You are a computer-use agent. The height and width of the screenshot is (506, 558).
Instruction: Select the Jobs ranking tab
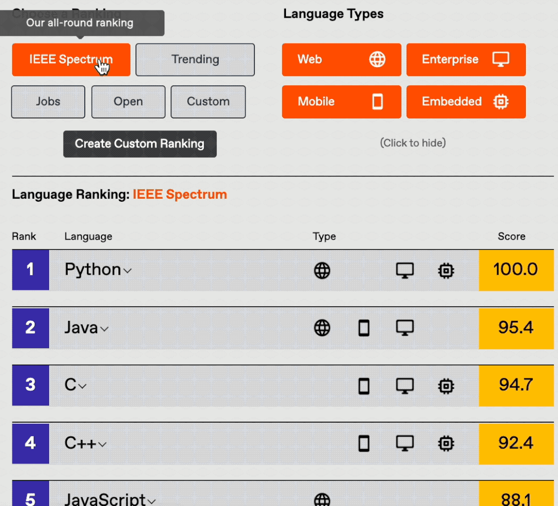tap(48, 101)
